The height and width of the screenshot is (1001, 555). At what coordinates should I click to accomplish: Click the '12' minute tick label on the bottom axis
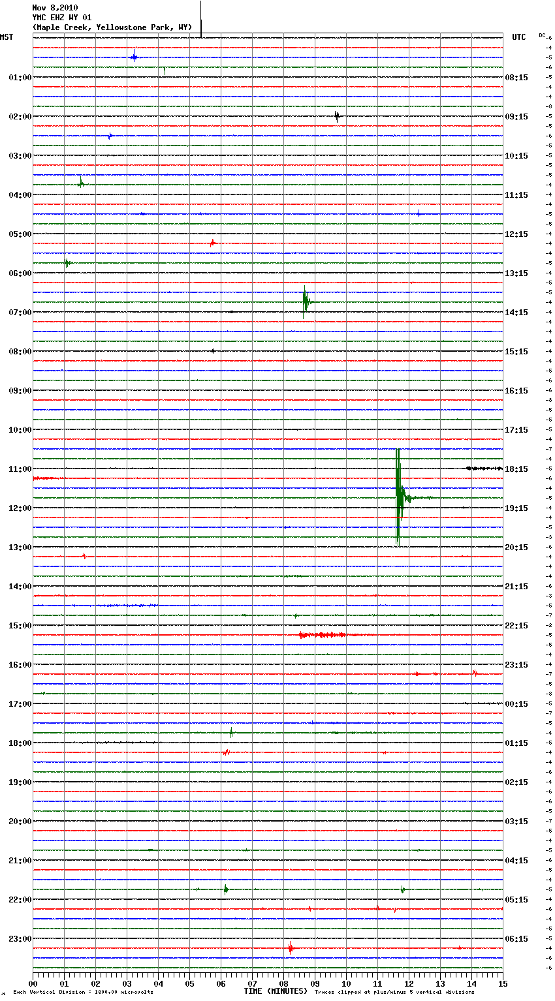click(x=409, y=983)
